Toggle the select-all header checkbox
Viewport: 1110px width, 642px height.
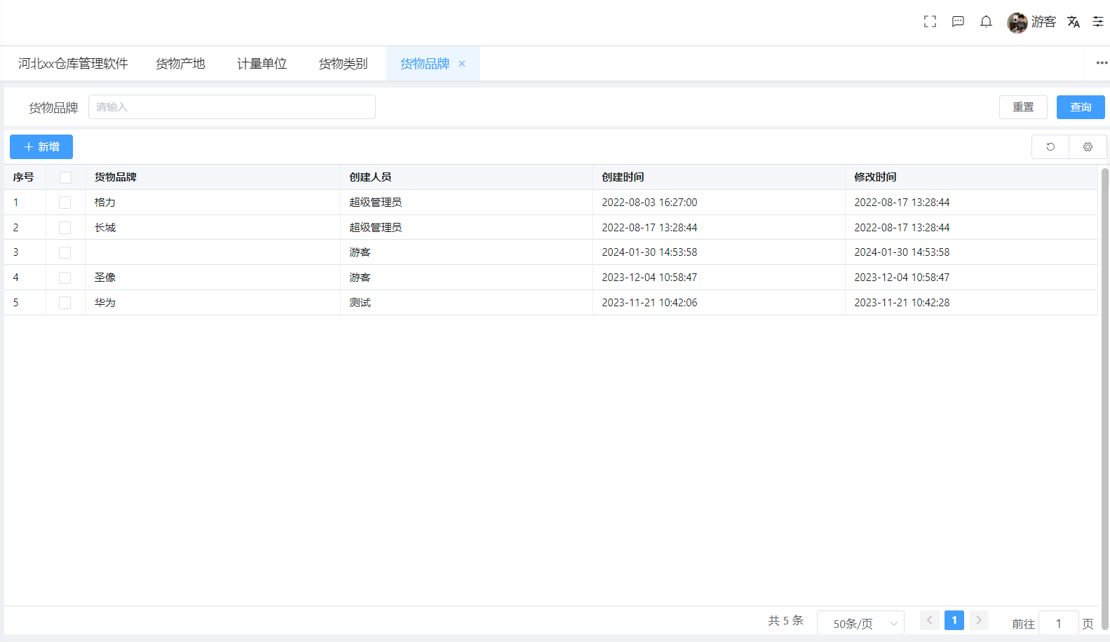[65, 177]
